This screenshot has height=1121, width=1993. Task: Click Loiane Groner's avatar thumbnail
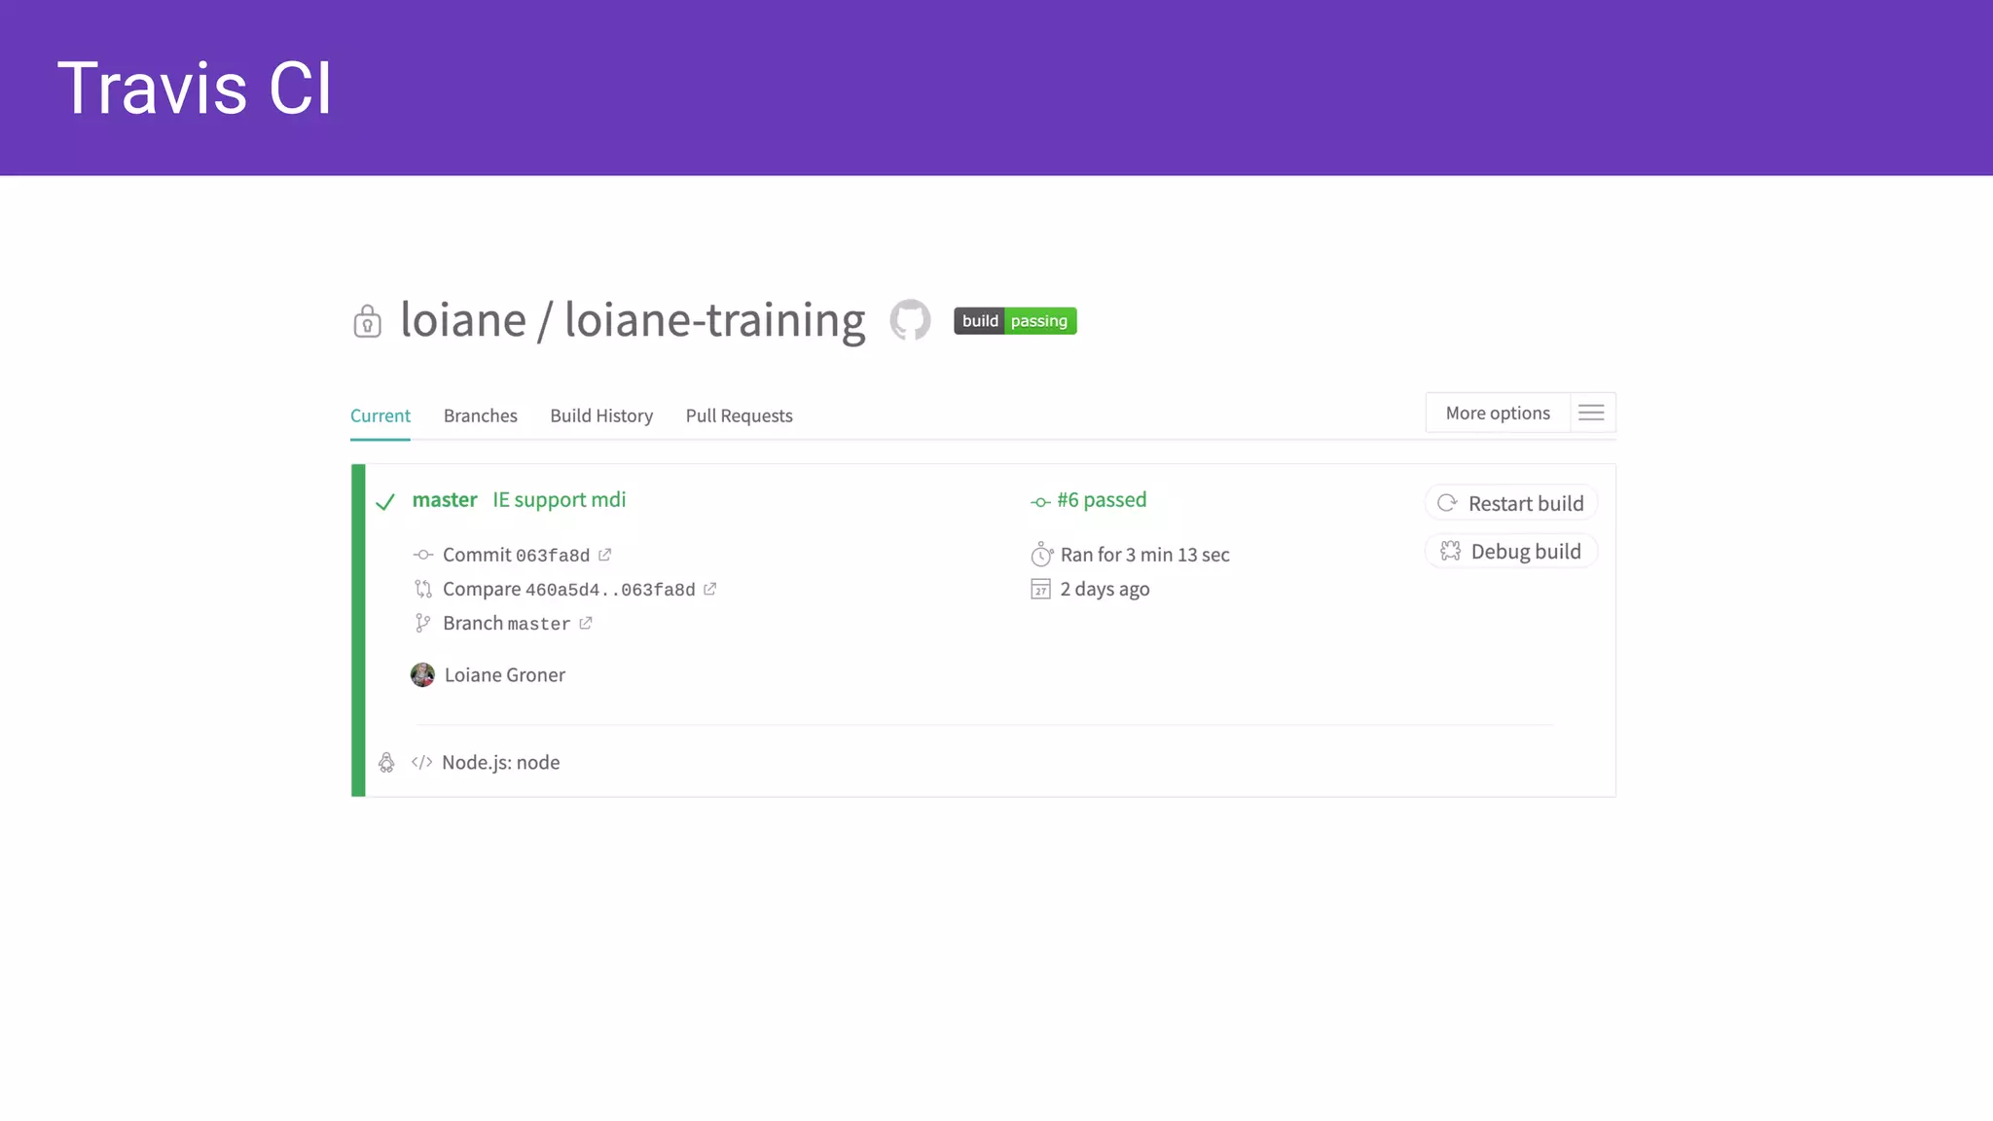tap(422, 675)
